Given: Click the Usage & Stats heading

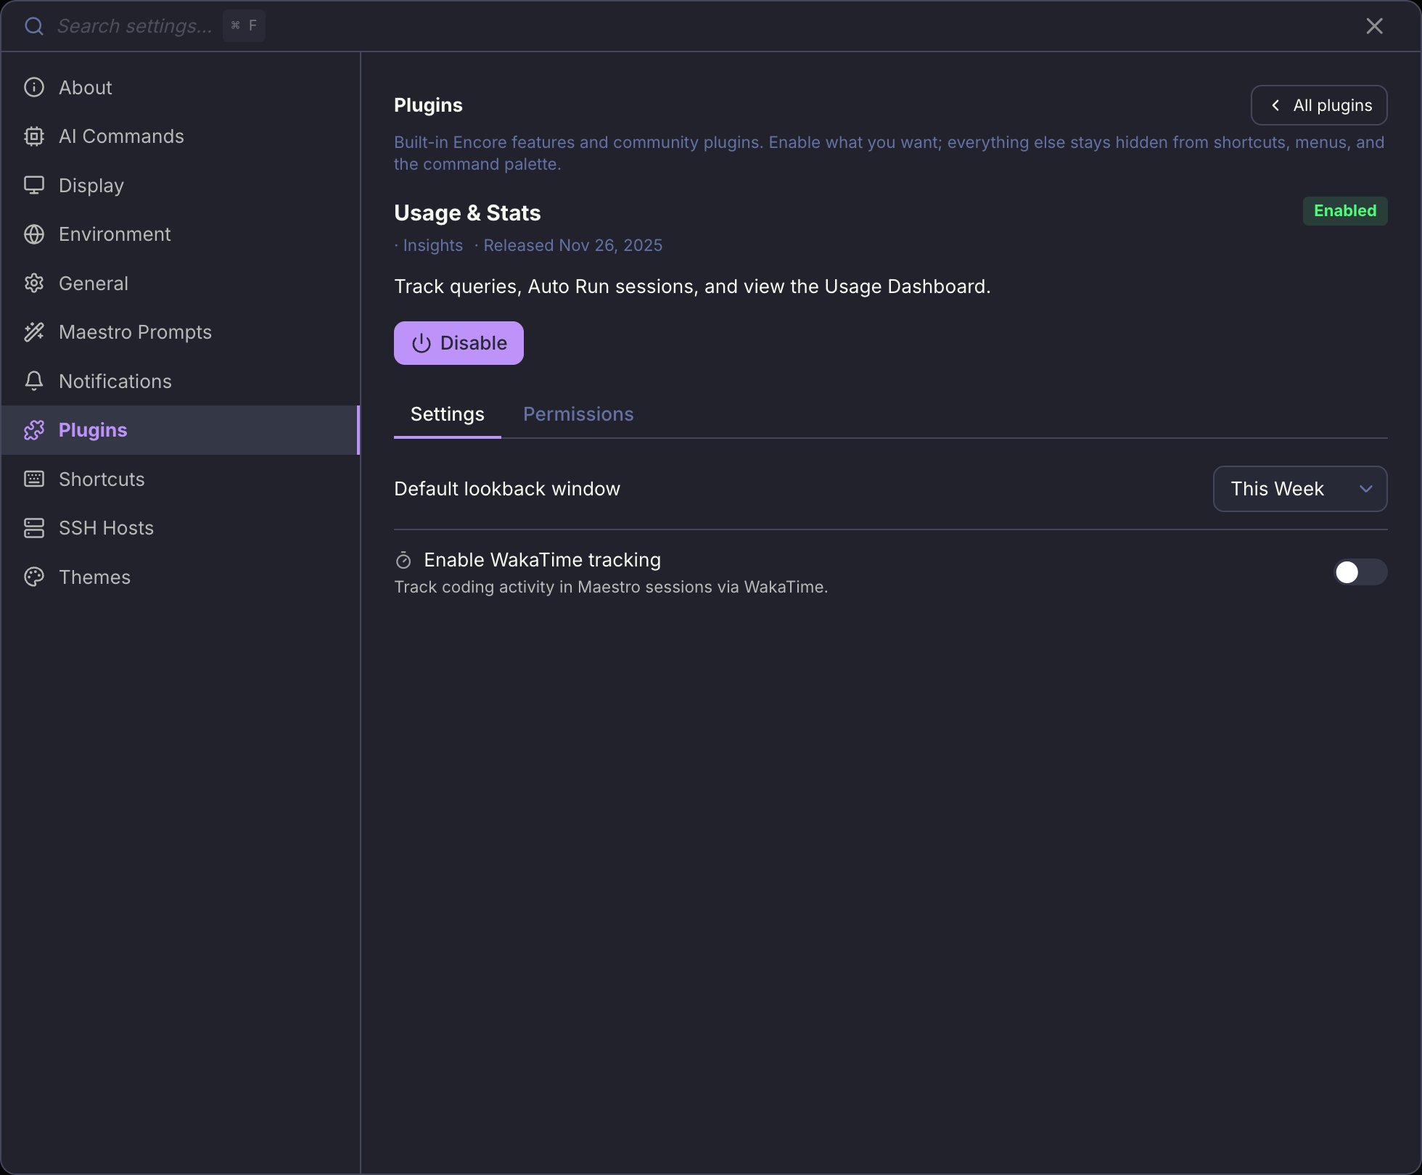Looking at the screenshot, I should [467, 213].
